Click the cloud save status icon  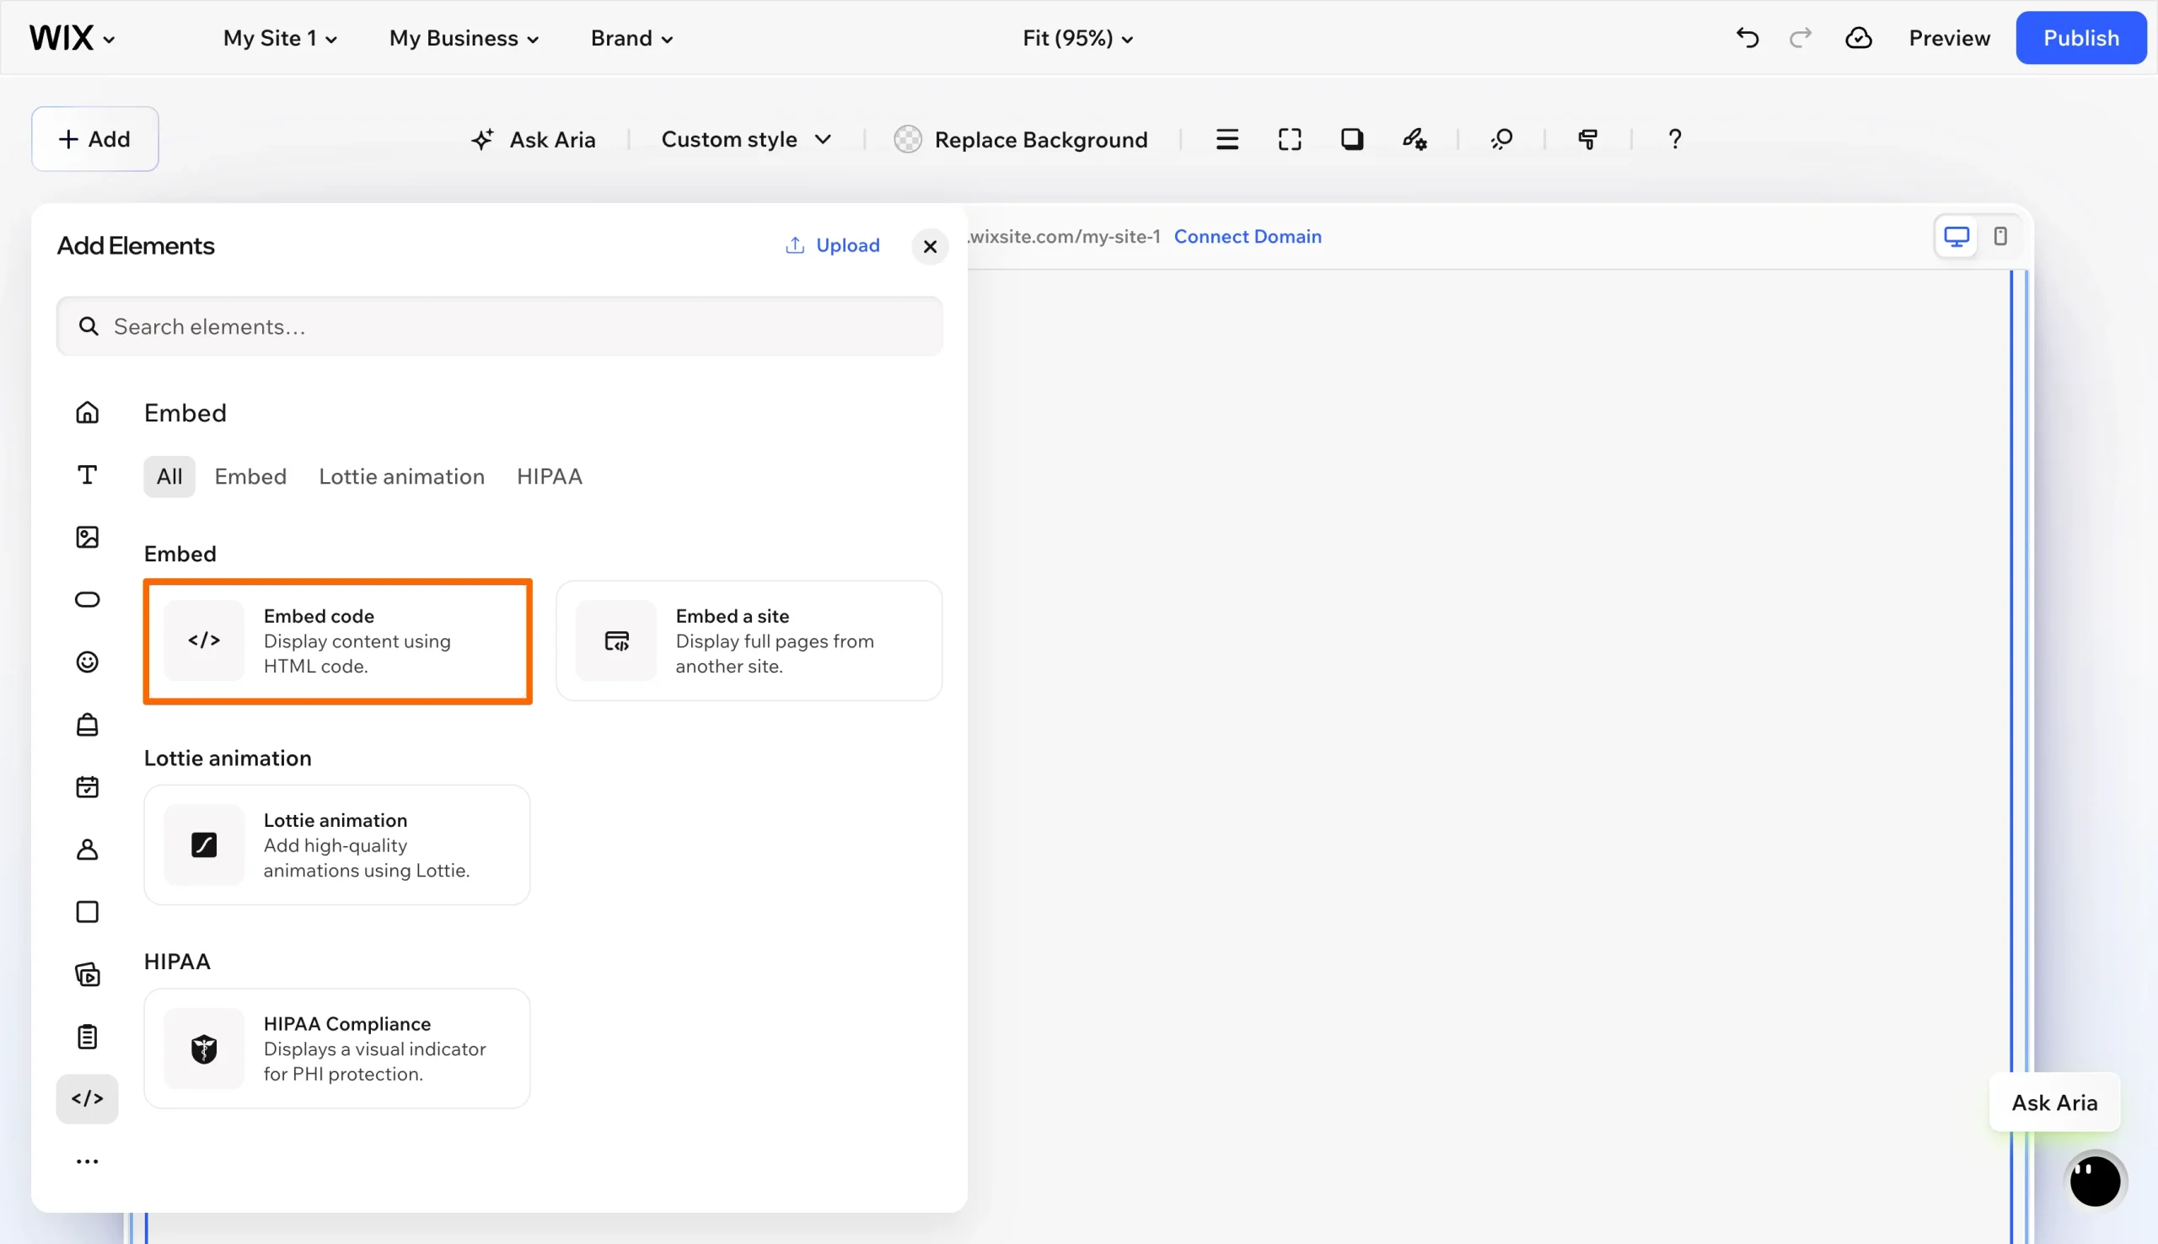click(1858, 38)
